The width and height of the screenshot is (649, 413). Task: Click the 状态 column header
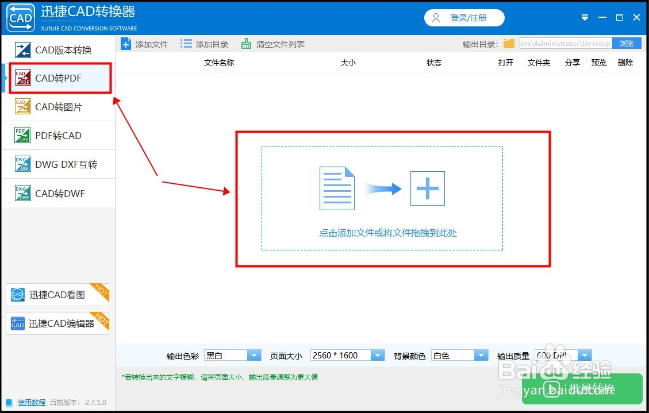click(x=434, y=63)
